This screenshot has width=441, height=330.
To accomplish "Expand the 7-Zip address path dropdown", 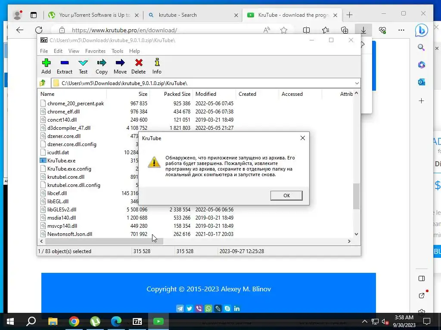I will [357, 83].
